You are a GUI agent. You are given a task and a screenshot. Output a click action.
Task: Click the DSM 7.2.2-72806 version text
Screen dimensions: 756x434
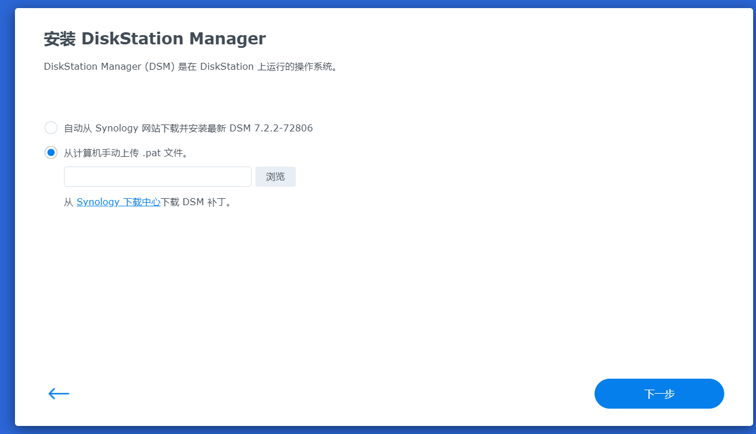(271, 128)
